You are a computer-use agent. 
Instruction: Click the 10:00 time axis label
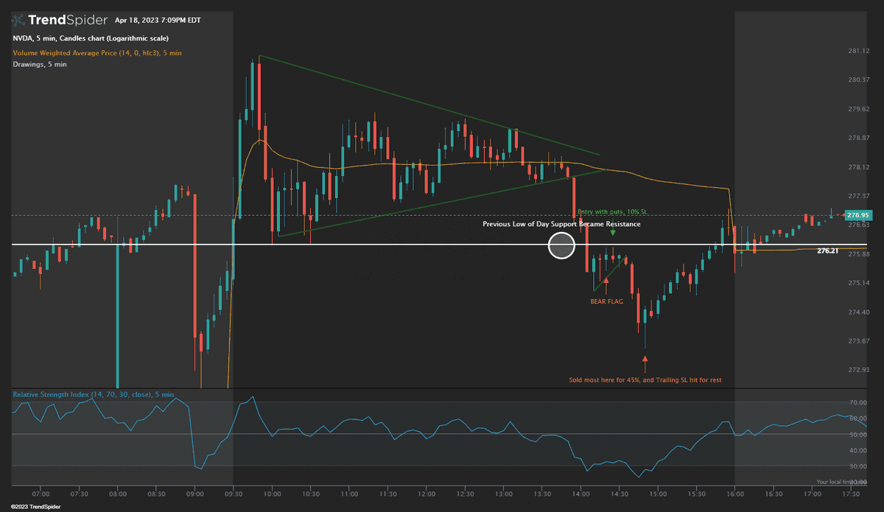(x=273, y=494)
